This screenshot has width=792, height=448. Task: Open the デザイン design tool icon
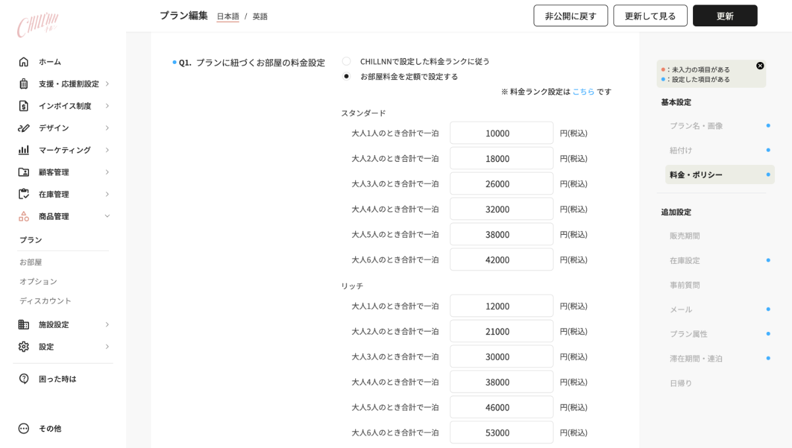click(24, 128)
